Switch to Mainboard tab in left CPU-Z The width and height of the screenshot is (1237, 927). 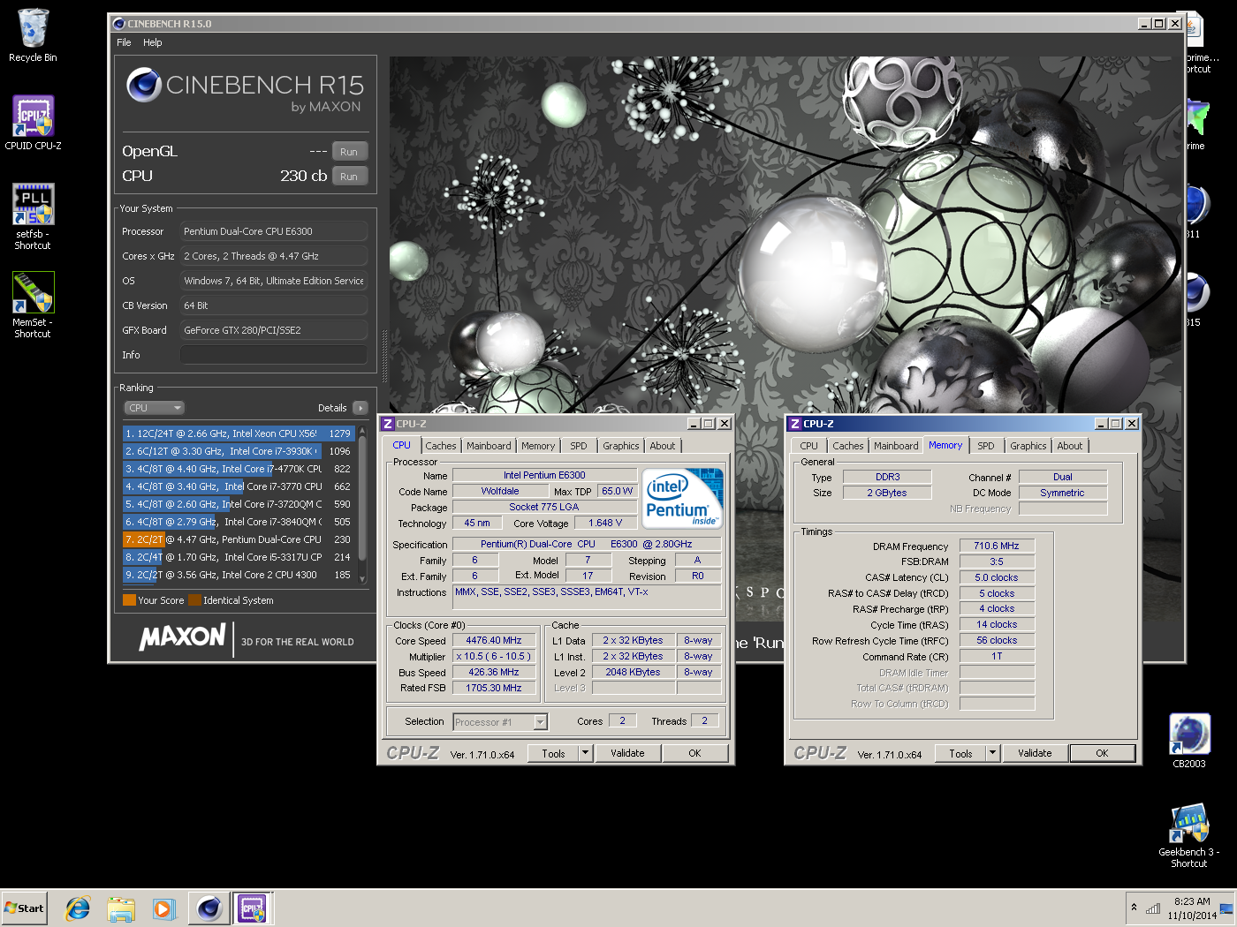489,447
